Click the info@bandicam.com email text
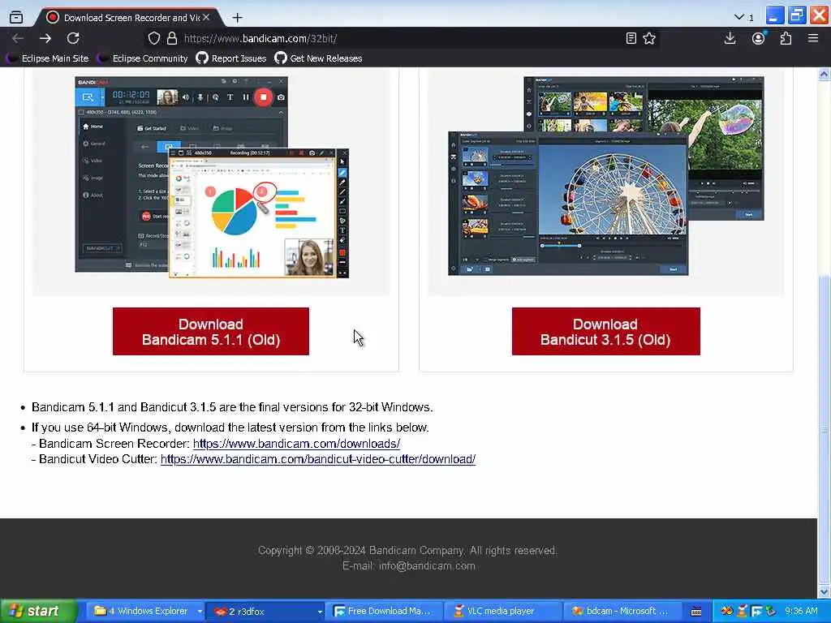 pos(427,565)
